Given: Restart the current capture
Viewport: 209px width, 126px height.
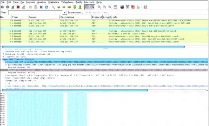Looking at the screenshot, I should pos(23,7).
